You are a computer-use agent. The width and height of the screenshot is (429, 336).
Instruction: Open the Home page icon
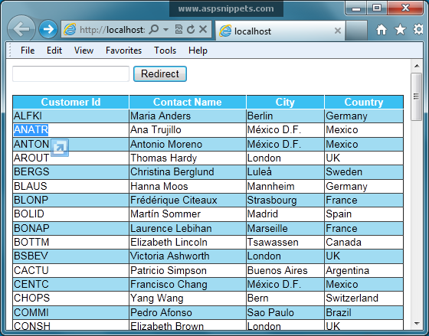click(x=382, y=30)
